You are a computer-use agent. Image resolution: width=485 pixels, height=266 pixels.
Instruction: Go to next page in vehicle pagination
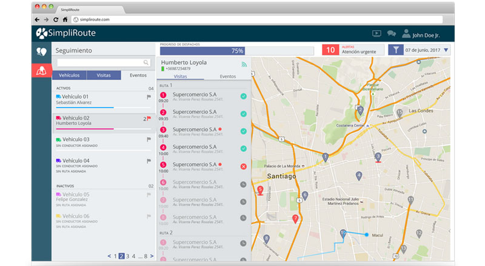click(152, 256)
